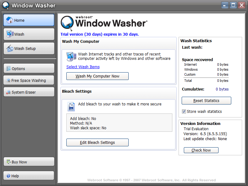Uncheck Store wash statistics checkbox
248x186 pixels.
(x=184, y=112)
